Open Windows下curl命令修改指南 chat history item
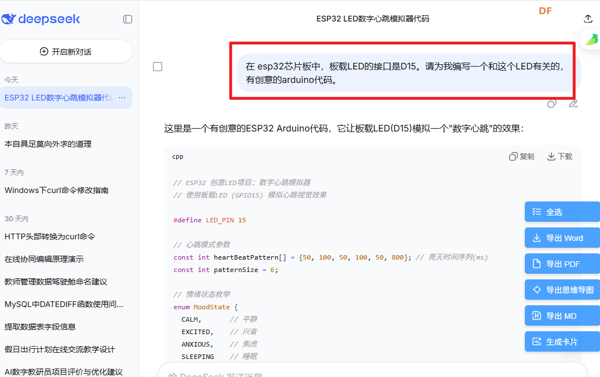The image size is (600, 377). 56,190
